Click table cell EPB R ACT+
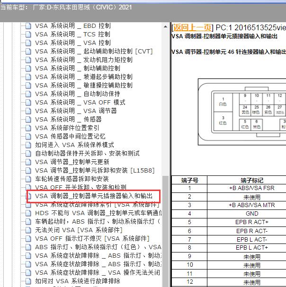This screenshot has height=287, width=286. click(252, 222)
